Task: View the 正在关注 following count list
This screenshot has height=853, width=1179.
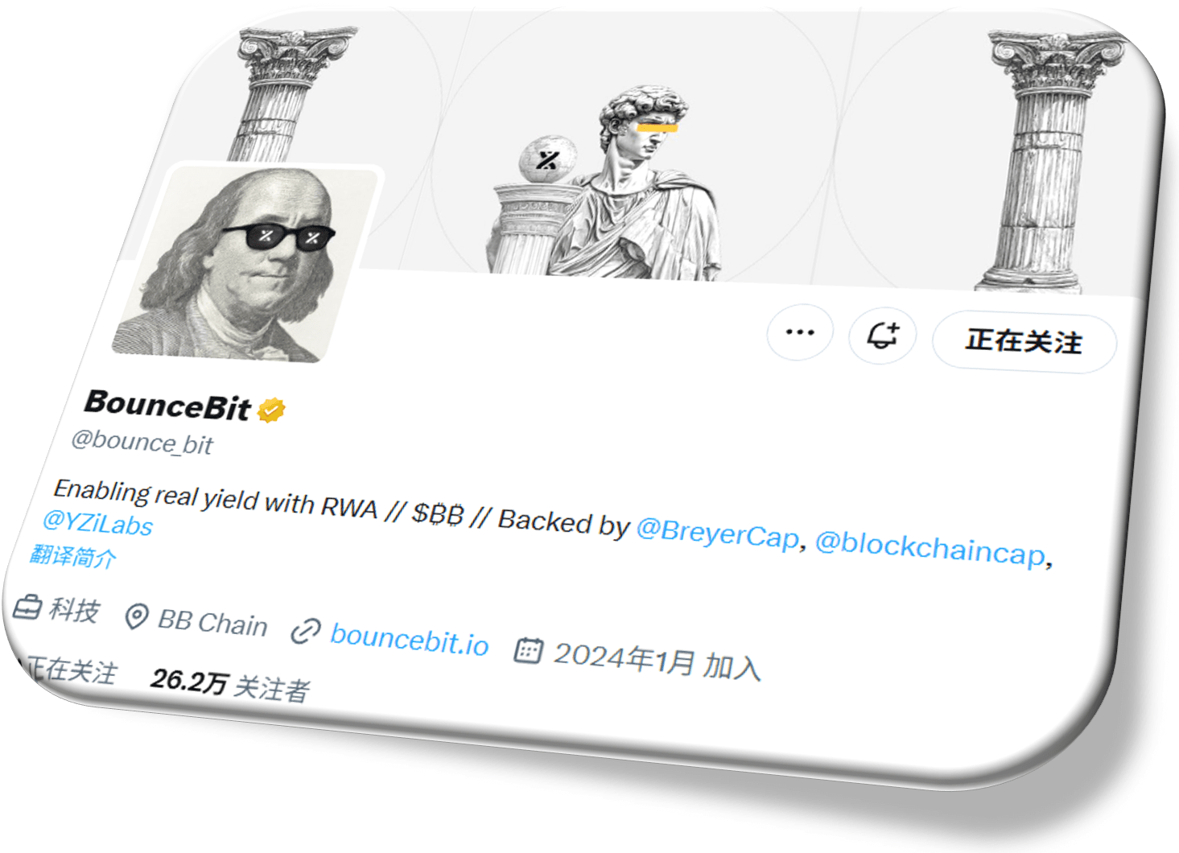Action: 68,669
